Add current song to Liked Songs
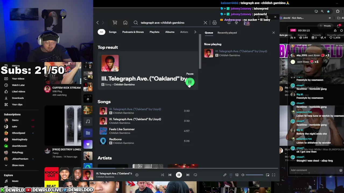 pyautogui.click(x=137, y=175)
